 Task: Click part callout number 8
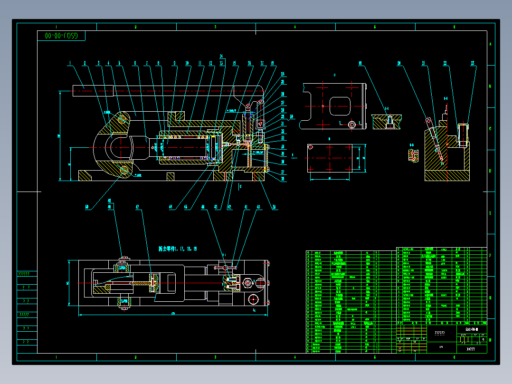[158, 63]
